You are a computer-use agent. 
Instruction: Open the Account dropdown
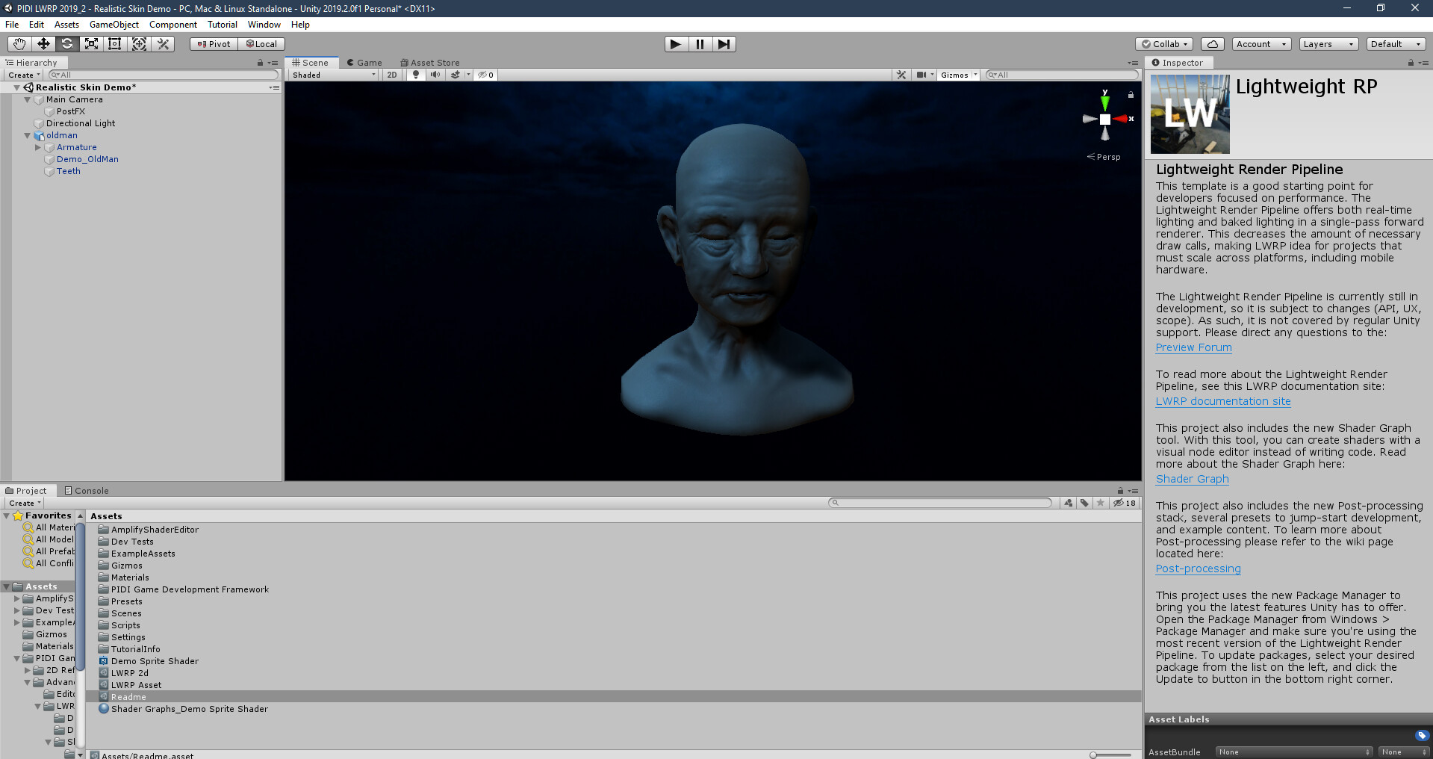coord(1261,44)
